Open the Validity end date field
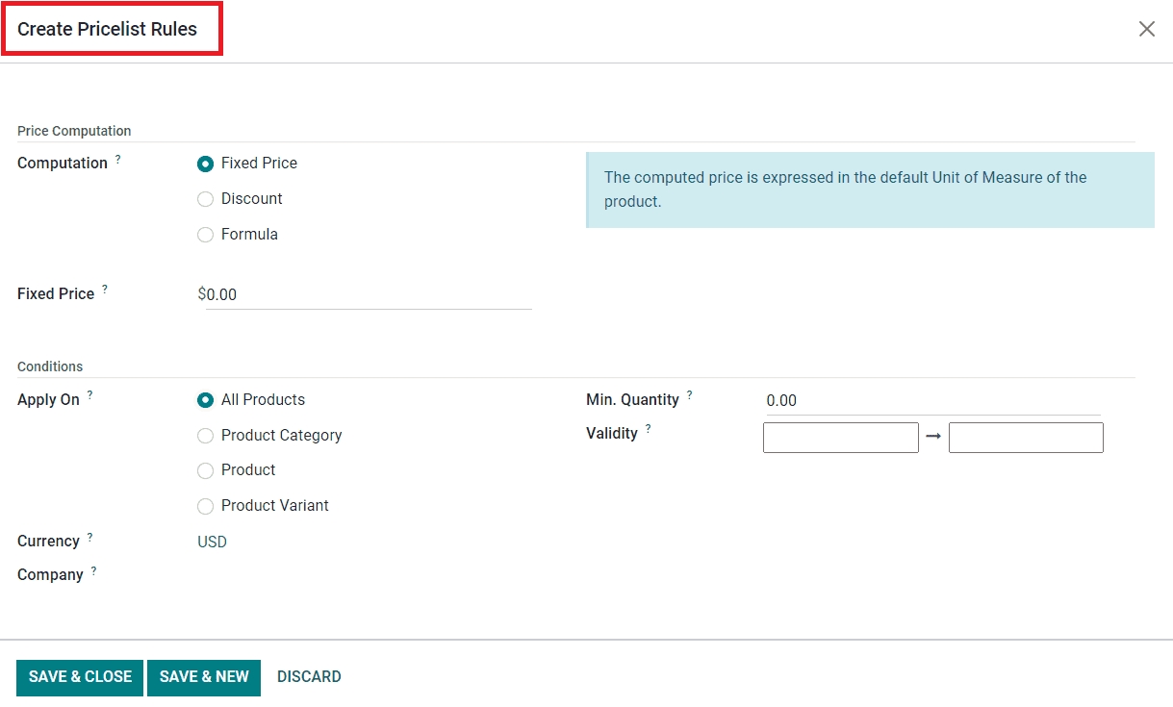1173x707 pixels. [1025, 438]
